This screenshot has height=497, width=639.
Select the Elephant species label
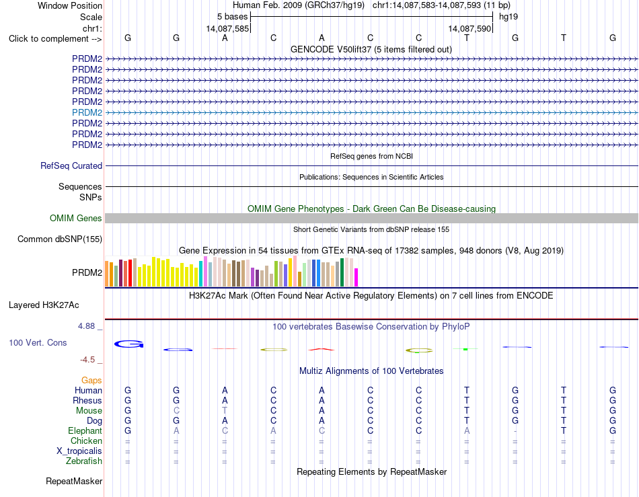tap(85, 430)
